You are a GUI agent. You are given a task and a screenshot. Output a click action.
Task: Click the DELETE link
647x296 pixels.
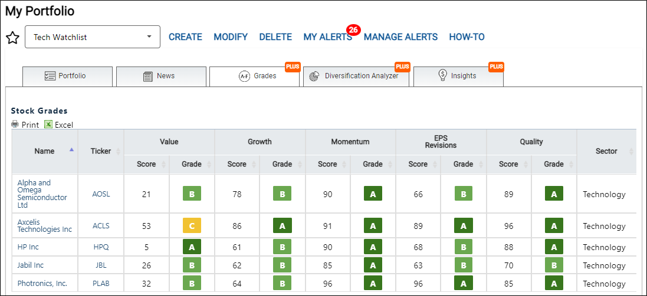(x=275, y=37)
